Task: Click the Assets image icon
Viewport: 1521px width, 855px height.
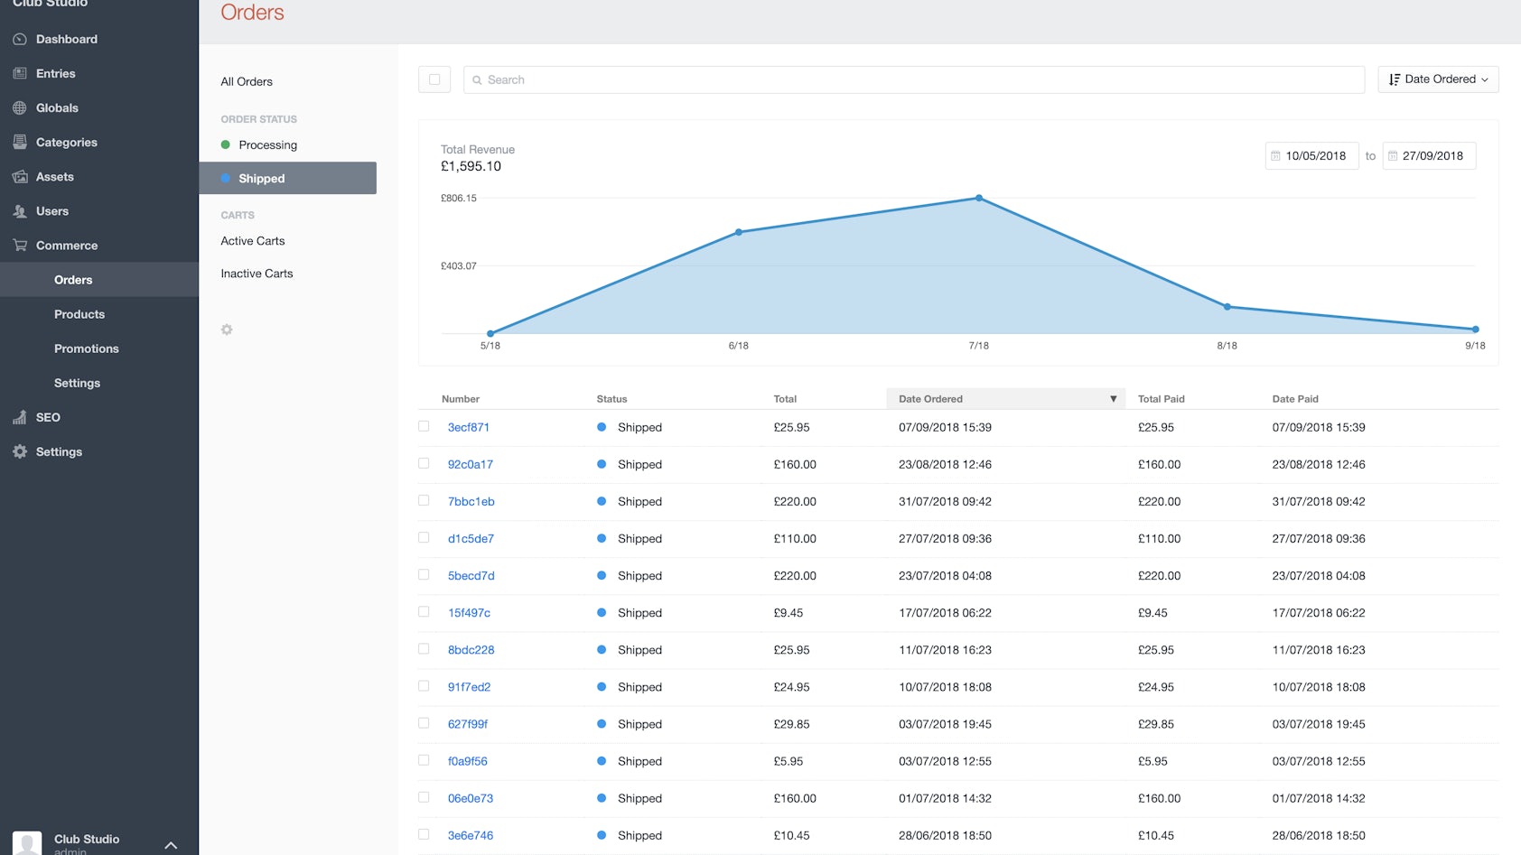Action: (20, 177)
